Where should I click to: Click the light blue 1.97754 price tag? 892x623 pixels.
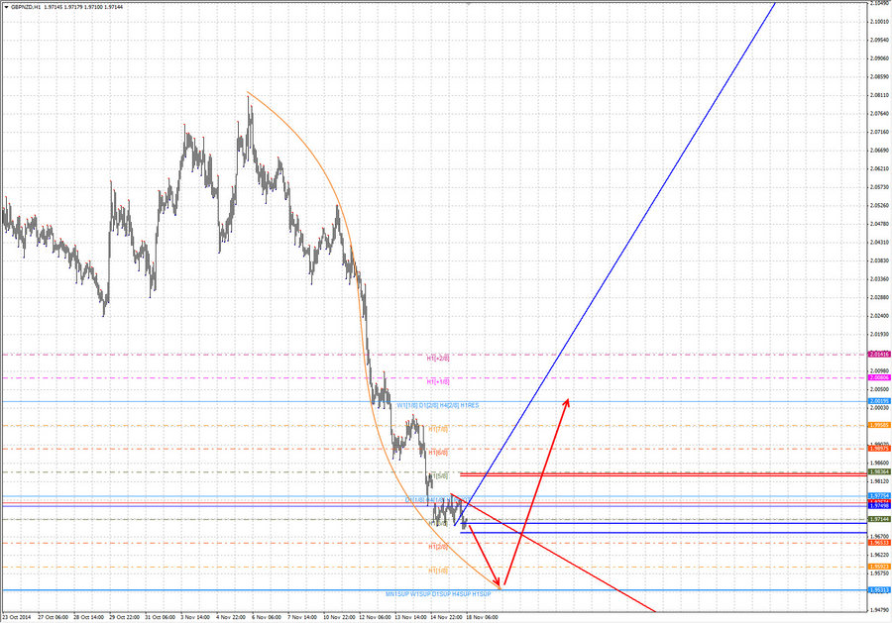point(879,495)
